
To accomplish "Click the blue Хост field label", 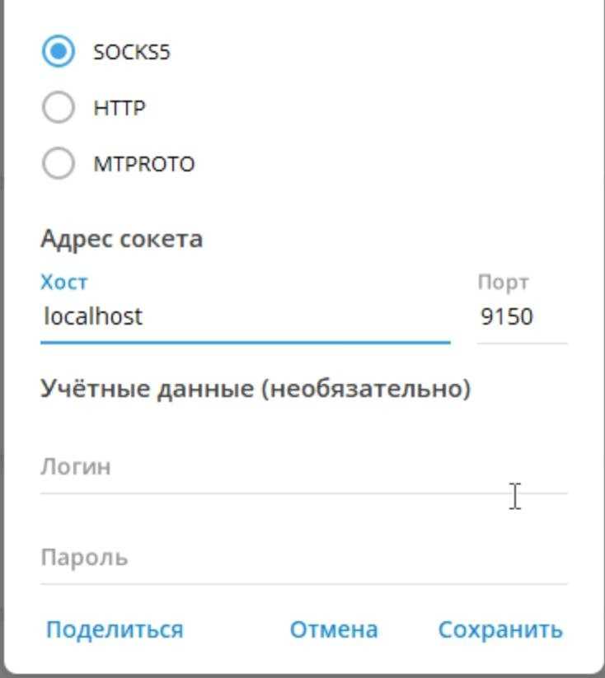I will click(64, 283).
